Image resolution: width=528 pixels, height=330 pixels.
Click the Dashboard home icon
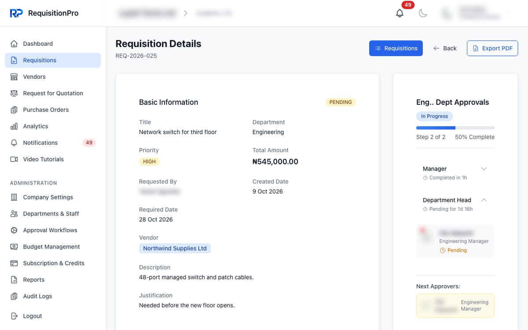(14, 44)
